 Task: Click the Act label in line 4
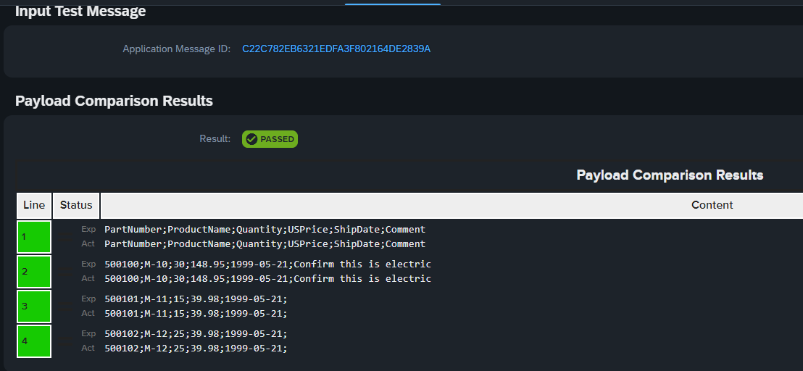(x=88, y=348)
